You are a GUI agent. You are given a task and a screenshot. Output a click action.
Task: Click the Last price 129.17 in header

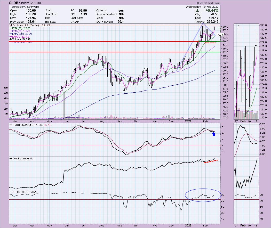[213, 18]
